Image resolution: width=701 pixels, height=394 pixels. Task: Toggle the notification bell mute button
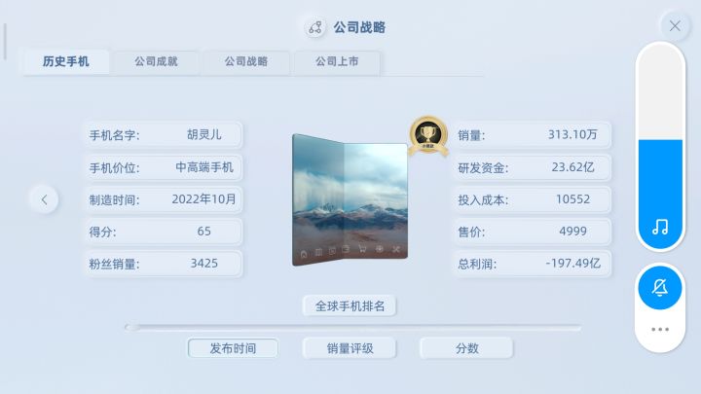tap(660, 288)
